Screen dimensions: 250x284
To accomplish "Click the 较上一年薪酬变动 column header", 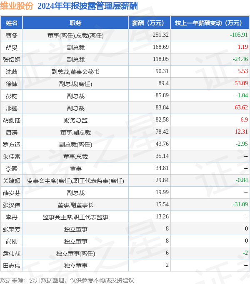I will click(x=210, y=23).
